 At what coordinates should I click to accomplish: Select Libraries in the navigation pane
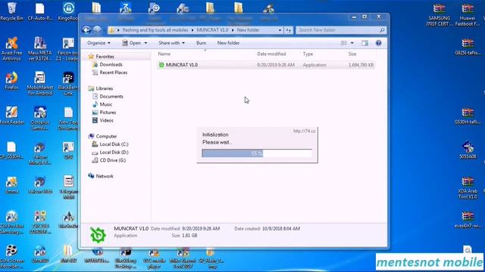click(105, 88)
